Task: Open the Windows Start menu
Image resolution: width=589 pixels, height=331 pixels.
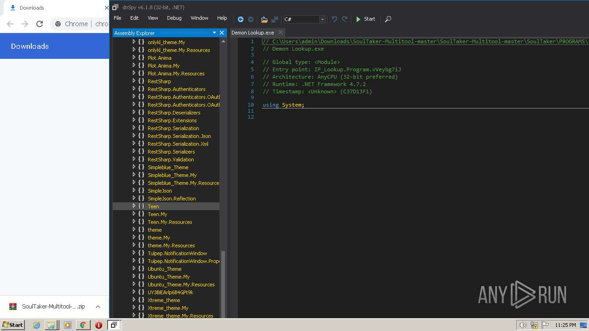Action: point(12,325)
